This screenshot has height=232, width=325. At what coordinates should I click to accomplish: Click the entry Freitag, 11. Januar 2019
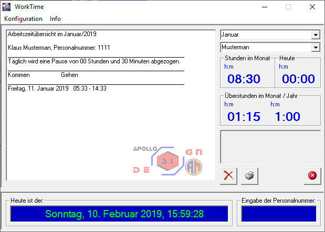coord(57,89)
